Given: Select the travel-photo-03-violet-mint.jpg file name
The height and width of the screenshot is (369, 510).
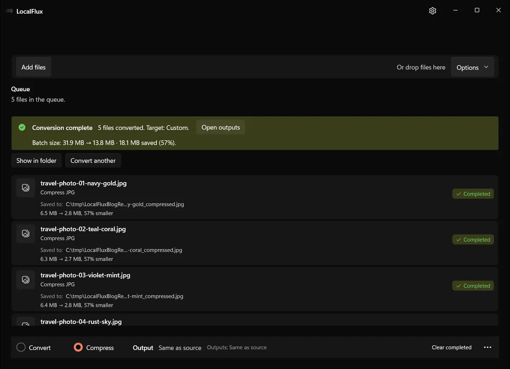Looking at the screenshot, I should coord(85,275).
